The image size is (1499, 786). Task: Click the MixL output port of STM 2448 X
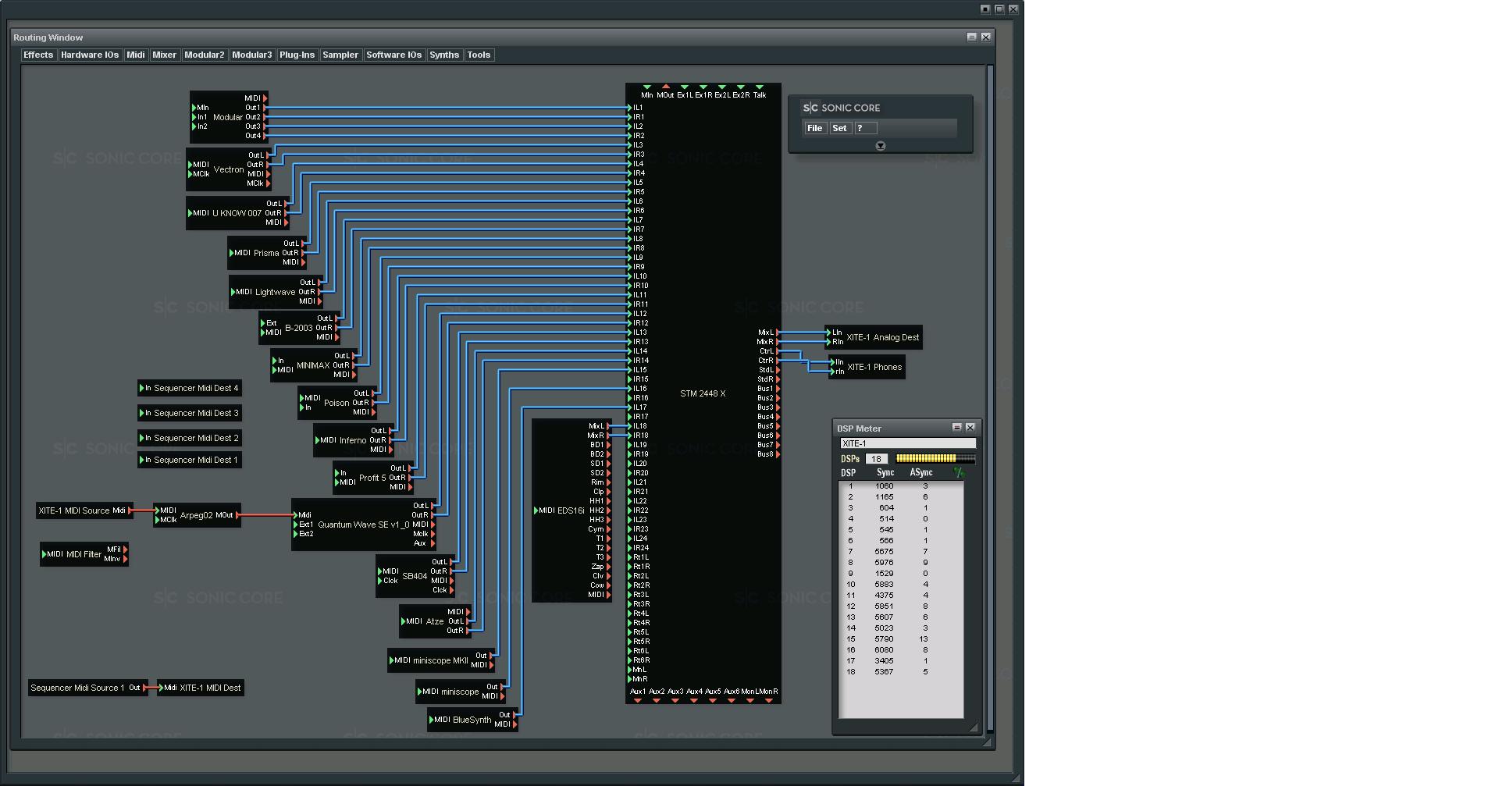pos(778,333)
